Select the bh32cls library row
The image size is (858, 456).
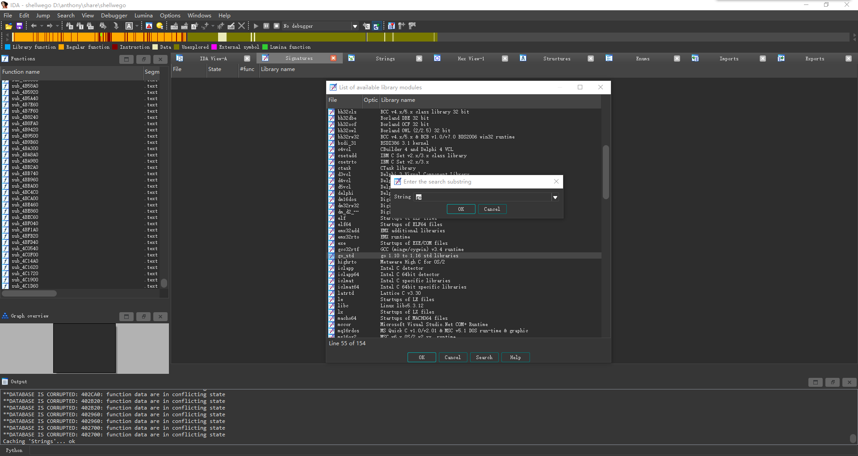[465, 112]
